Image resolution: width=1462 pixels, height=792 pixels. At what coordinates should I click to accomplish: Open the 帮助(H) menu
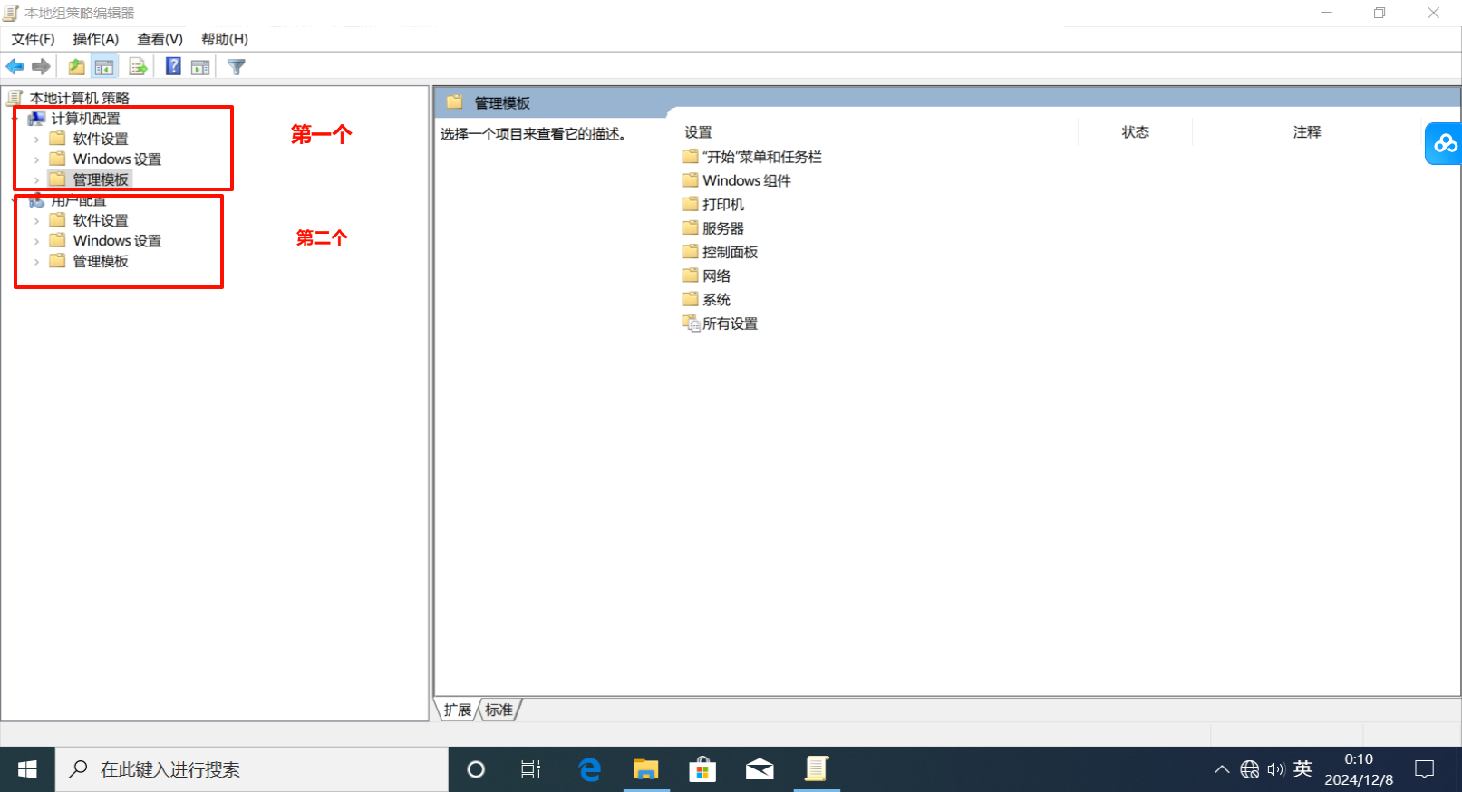(x=225, y=39)
